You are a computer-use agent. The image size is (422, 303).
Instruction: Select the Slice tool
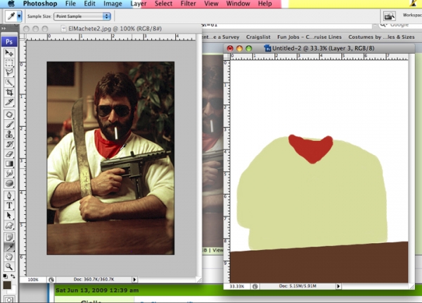click(9, 102)
